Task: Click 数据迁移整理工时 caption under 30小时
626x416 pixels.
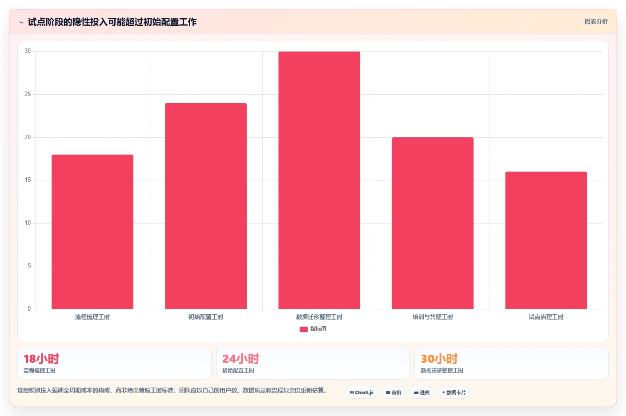Action: point(442,370)
